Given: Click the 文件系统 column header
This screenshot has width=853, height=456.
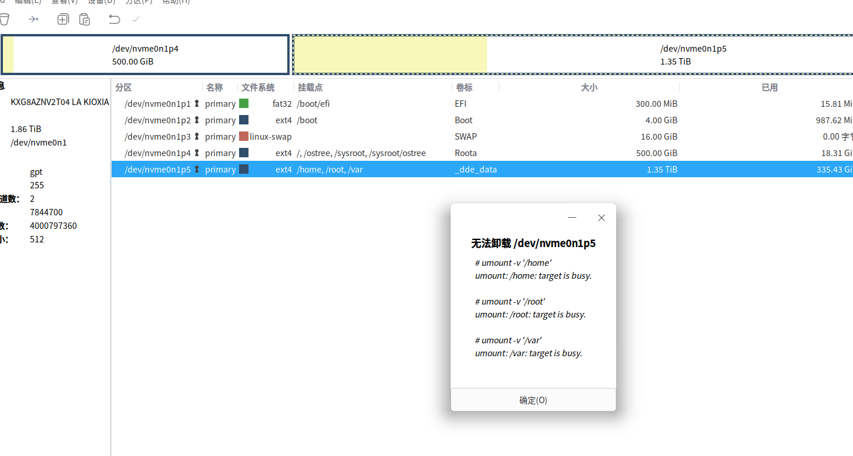Looking at the screenshot, I should [x=258, y=87].
